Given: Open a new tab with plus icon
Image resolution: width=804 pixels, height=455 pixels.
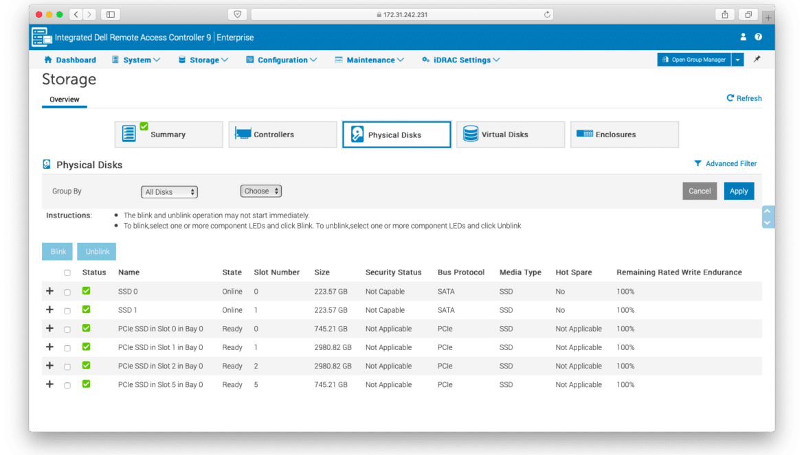Looking at the screenshot, I should coord(768,17).
